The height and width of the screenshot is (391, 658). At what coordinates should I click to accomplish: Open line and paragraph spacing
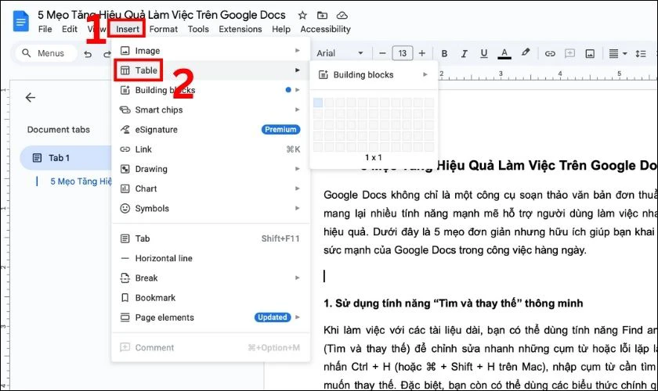point(641,54)
